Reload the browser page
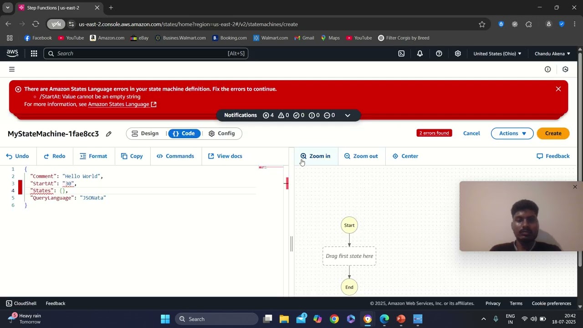 click(36, 24)
